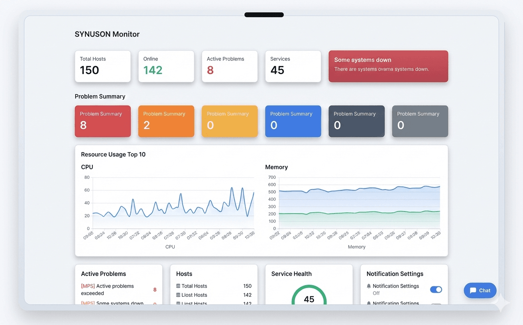Click the sparkle star icon in screen corner

click(x=501, y=304)
